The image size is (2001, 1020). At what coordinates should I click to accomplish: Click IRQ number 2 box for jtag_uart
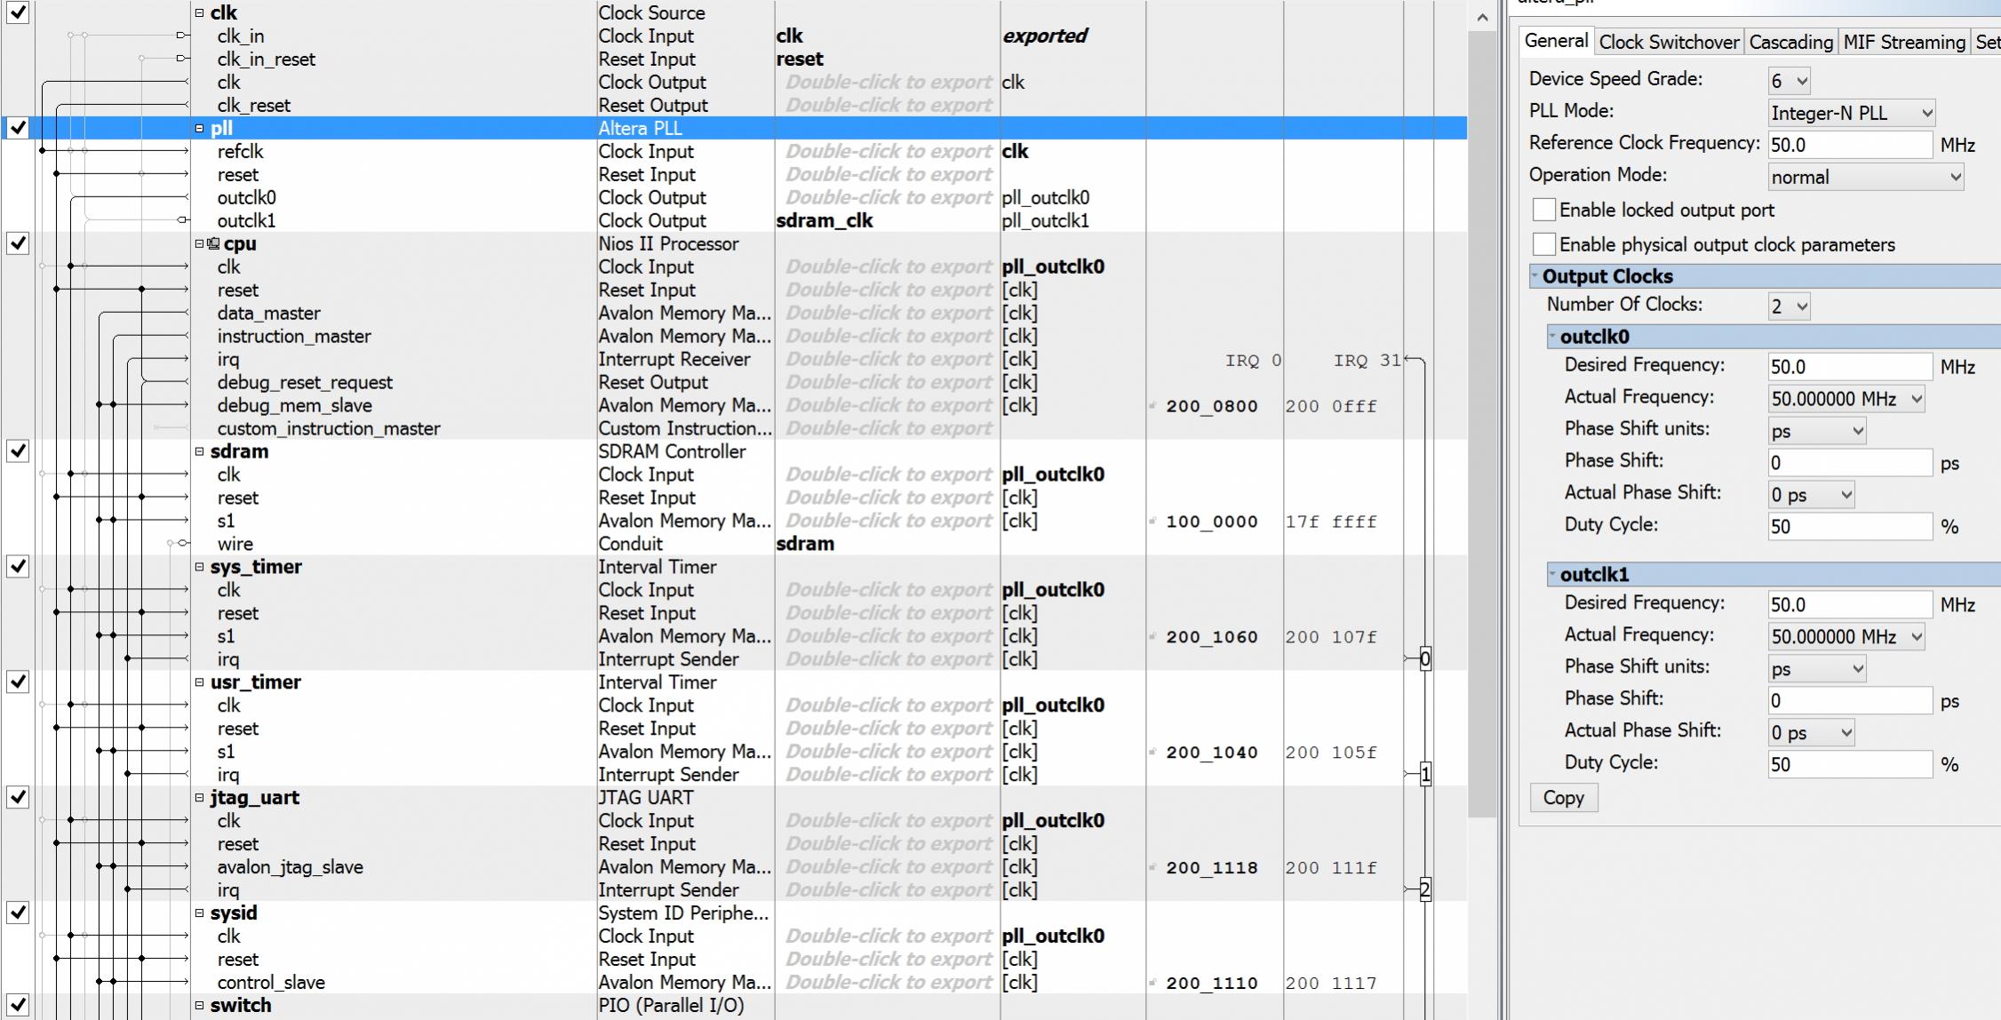coord(1425,890)
